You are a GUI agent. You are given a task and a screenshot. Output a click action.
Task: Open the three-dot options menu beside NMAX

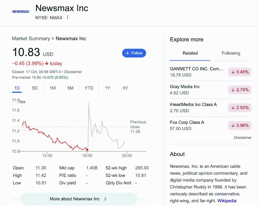pyautogui.click(x=67, y=17)
